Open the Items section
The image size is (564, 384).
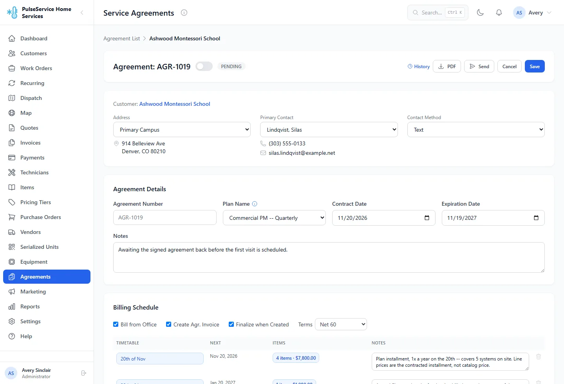47,187
